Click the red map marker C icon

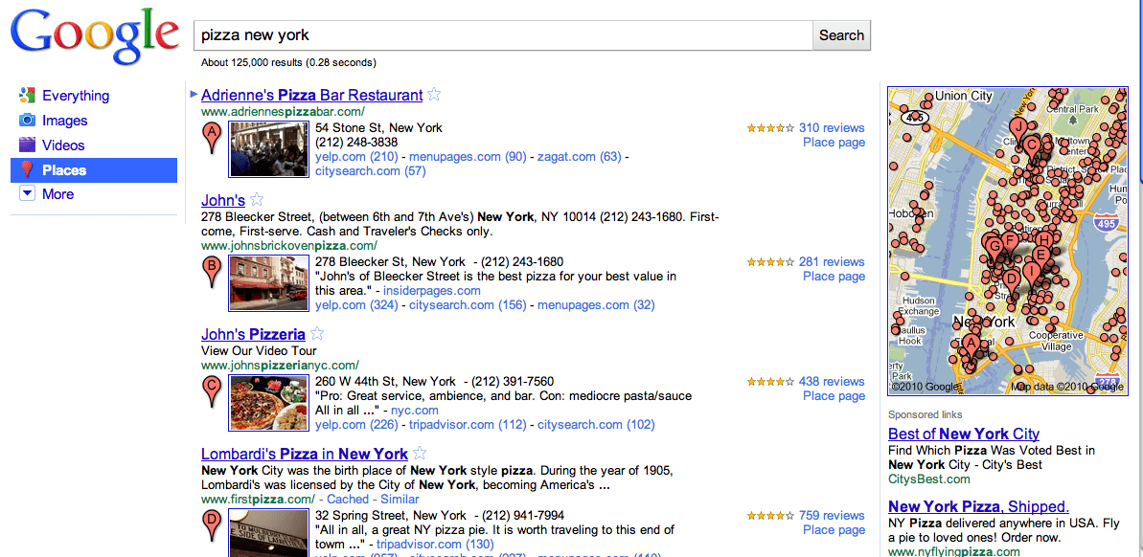[x=212, y=390]
